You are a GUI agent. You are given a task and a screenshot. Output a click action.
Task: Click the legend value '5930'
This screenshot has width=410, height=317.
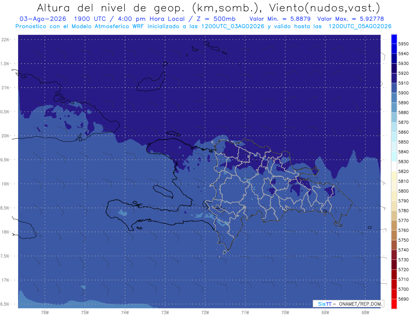[403, 64]
